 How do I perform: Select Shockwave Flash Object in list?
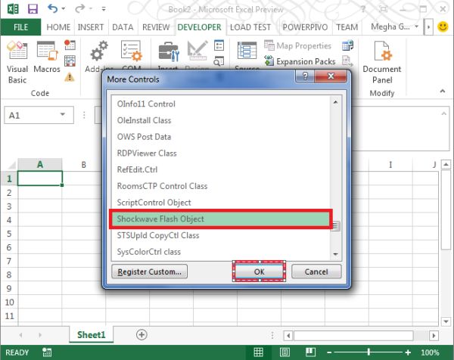220,219
